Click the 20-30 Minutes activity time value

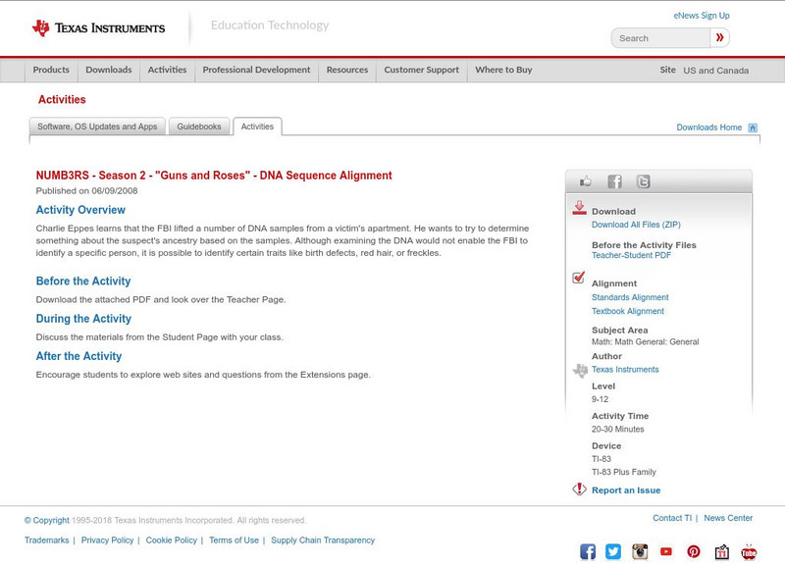pos(618,430)
